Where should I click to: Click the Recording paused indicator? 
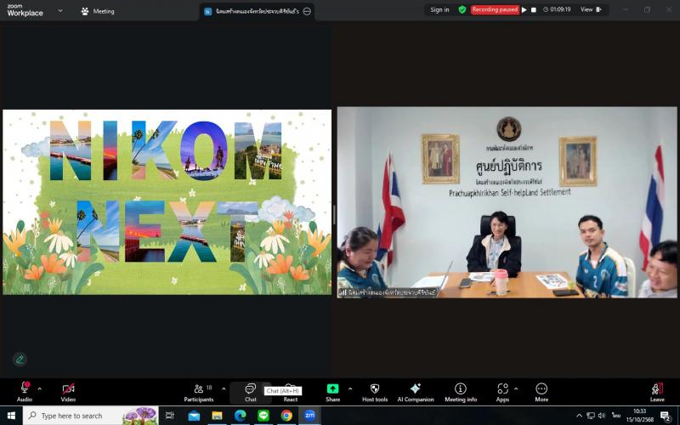[495, 9]
